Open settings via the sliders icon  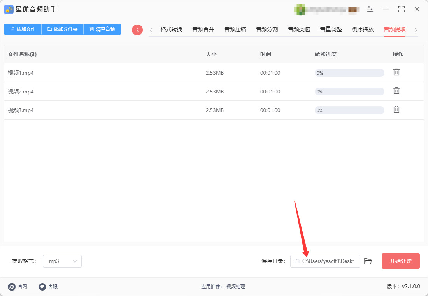(x=370, y=9)
